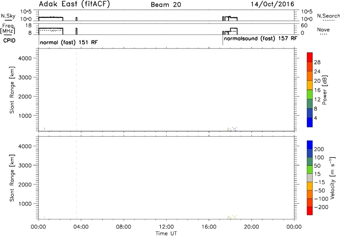
Task: Click the CPID row label
Action: coord(9,40)
